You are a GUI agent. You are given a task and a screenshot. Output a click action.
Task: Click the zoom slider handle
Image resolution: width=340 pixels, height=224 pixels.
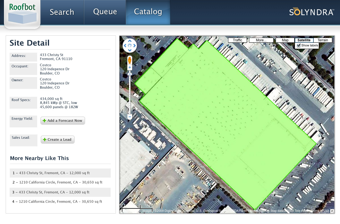tap(130, 74)
